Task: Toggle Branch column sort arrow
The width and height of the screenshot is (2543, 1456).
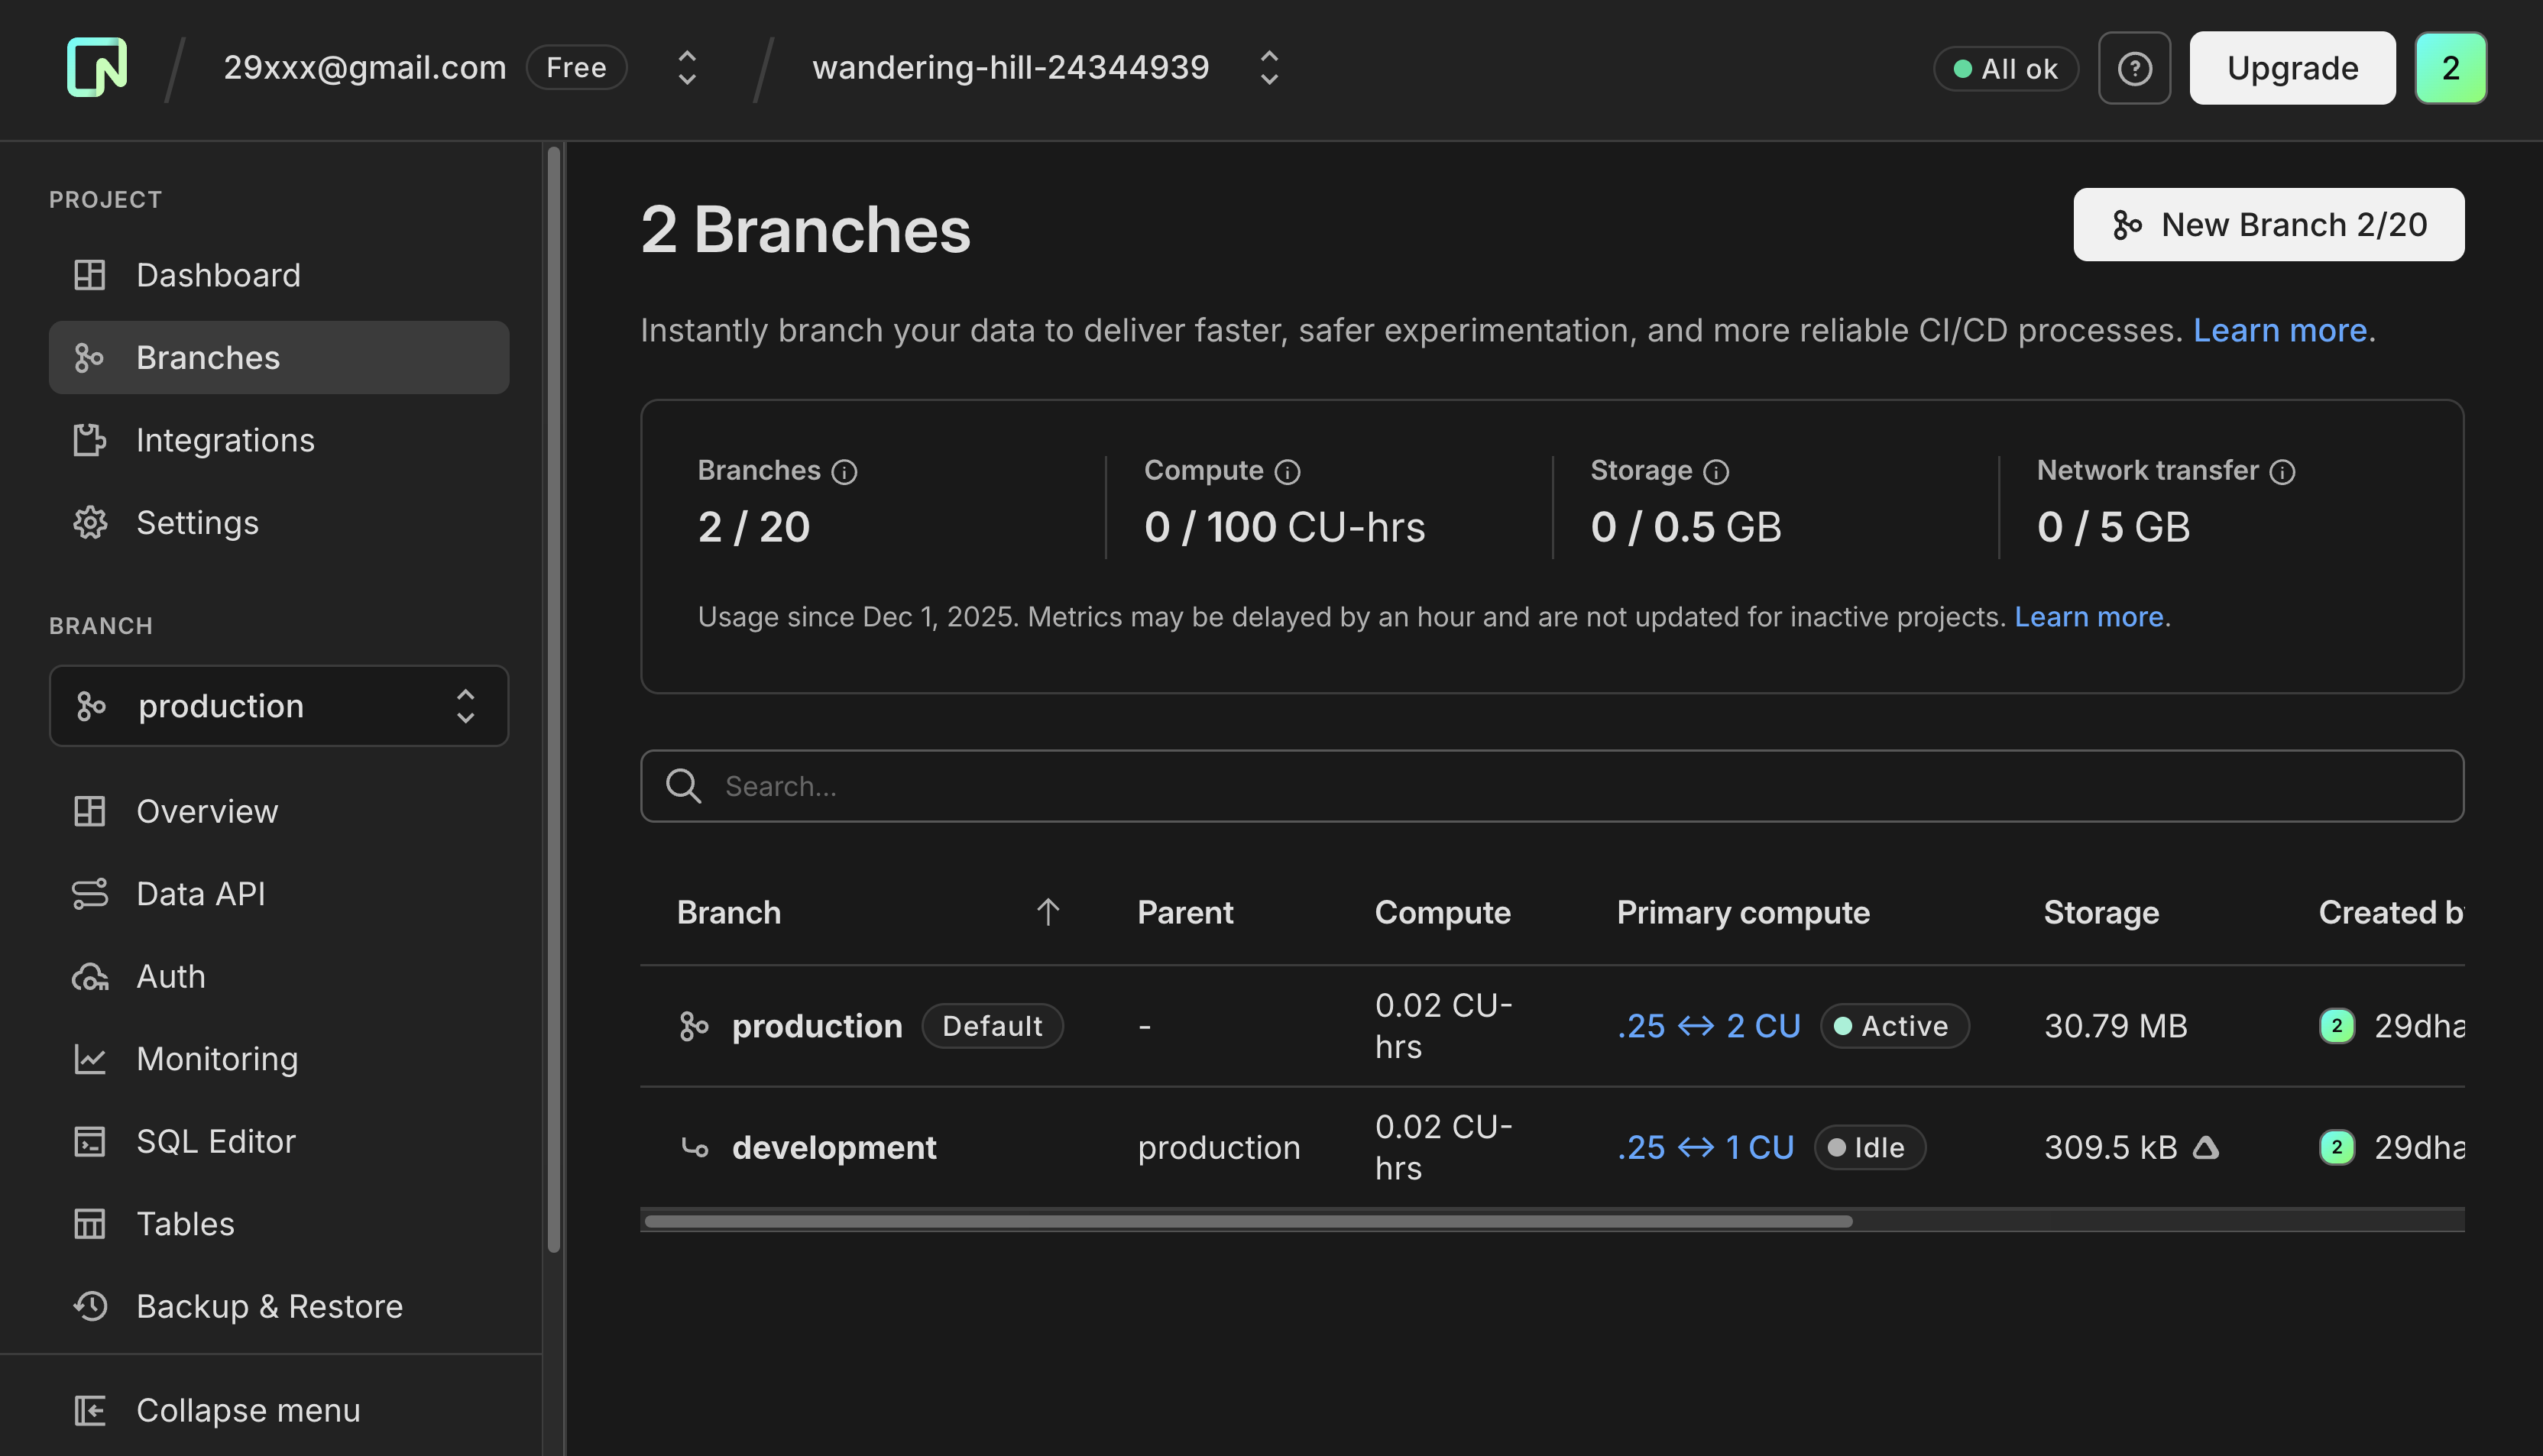Action: (1047, 912)
